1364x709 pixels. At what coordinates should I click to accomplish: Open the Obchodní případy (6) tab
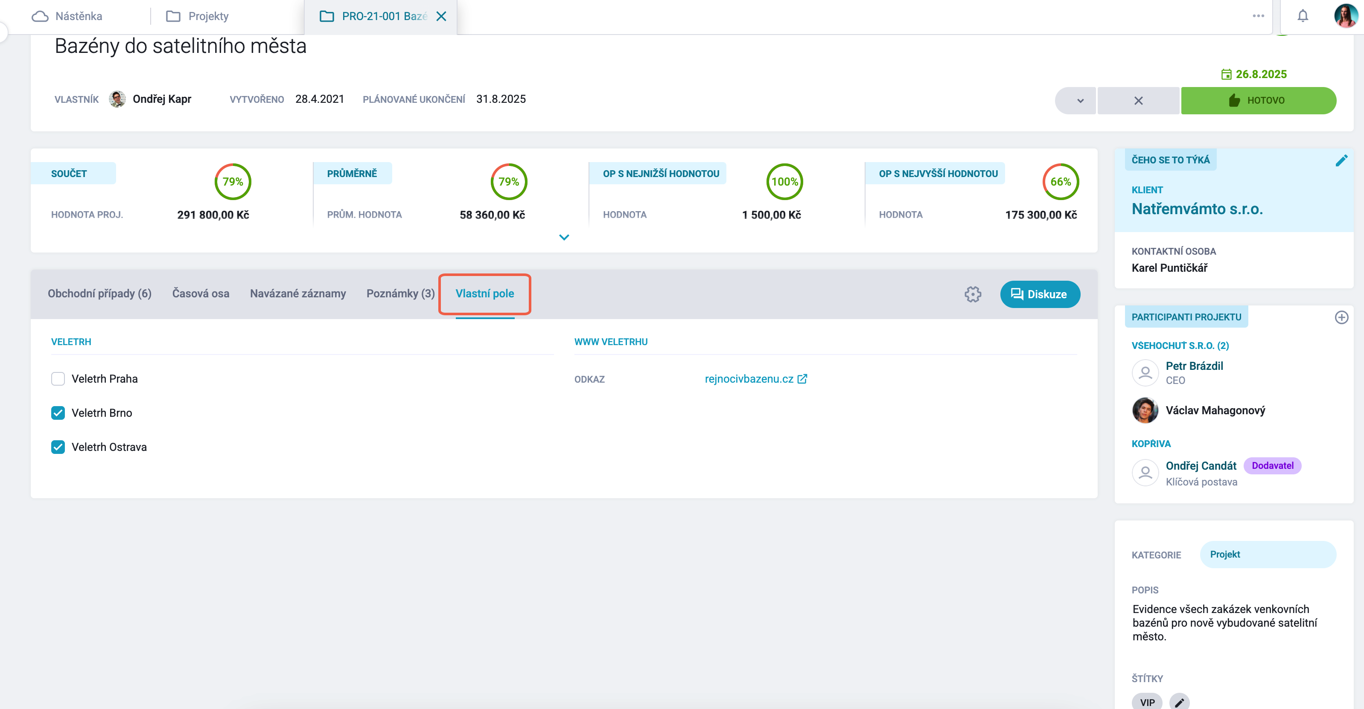point(99,293)
